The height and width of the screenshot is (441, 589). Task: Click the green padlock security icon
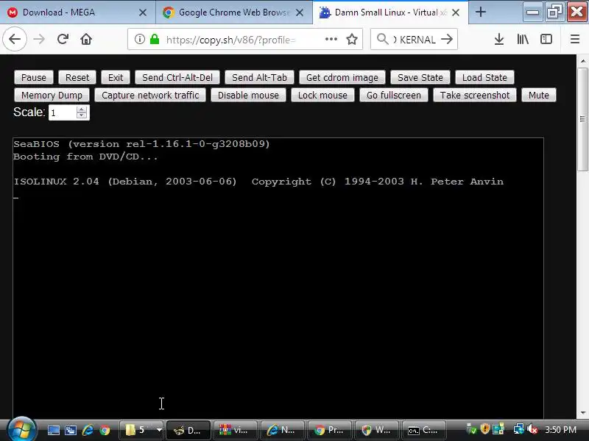[155, 39]
